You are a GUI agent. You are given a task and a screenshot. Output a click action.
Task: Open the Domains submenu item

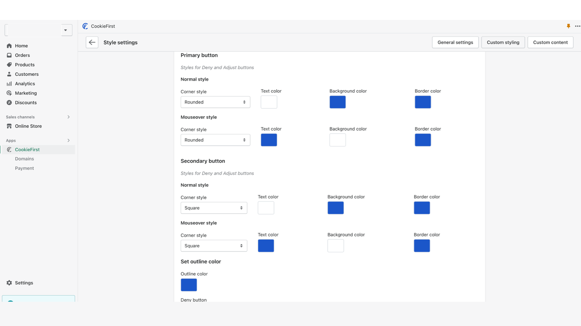24,159
